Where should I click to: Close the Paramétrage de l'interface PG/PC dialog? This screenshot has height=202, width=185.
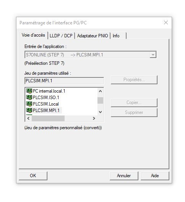pyautogui.click(x=166, y=22)
